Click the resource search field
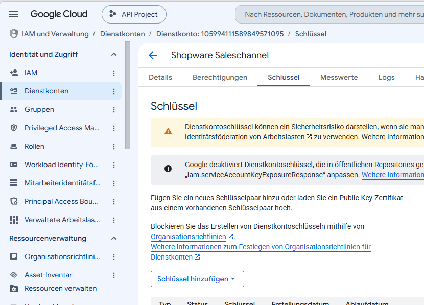This screenshot has width=424, height=305. [329, 14]
